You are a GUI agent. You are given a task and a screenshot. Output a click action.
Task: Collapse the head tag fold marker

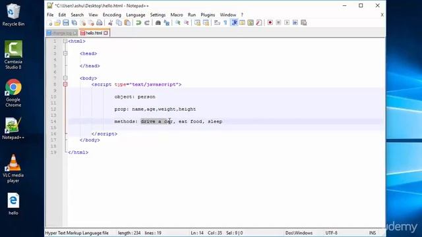tap(65, 53)
